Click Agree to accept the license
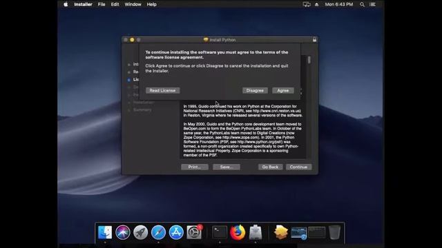Screen dimensions: 442x248 pyautogui.click(x=282, y=90)
